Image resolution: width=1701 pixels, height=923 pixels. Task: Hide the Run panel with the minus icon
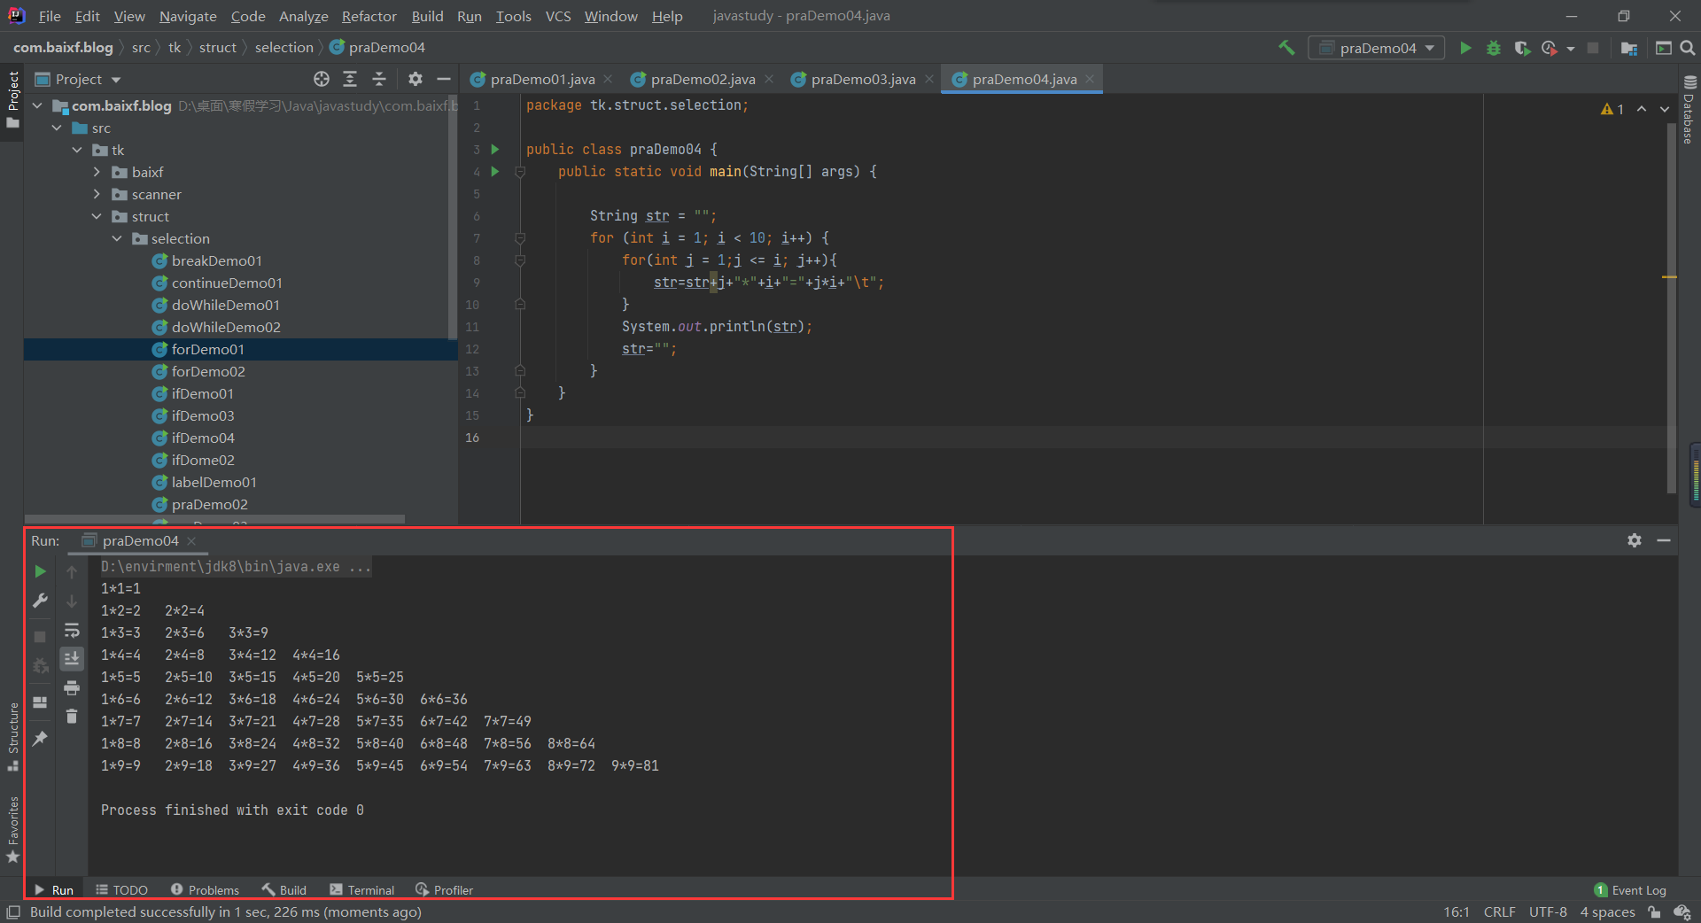point(1664,540)
